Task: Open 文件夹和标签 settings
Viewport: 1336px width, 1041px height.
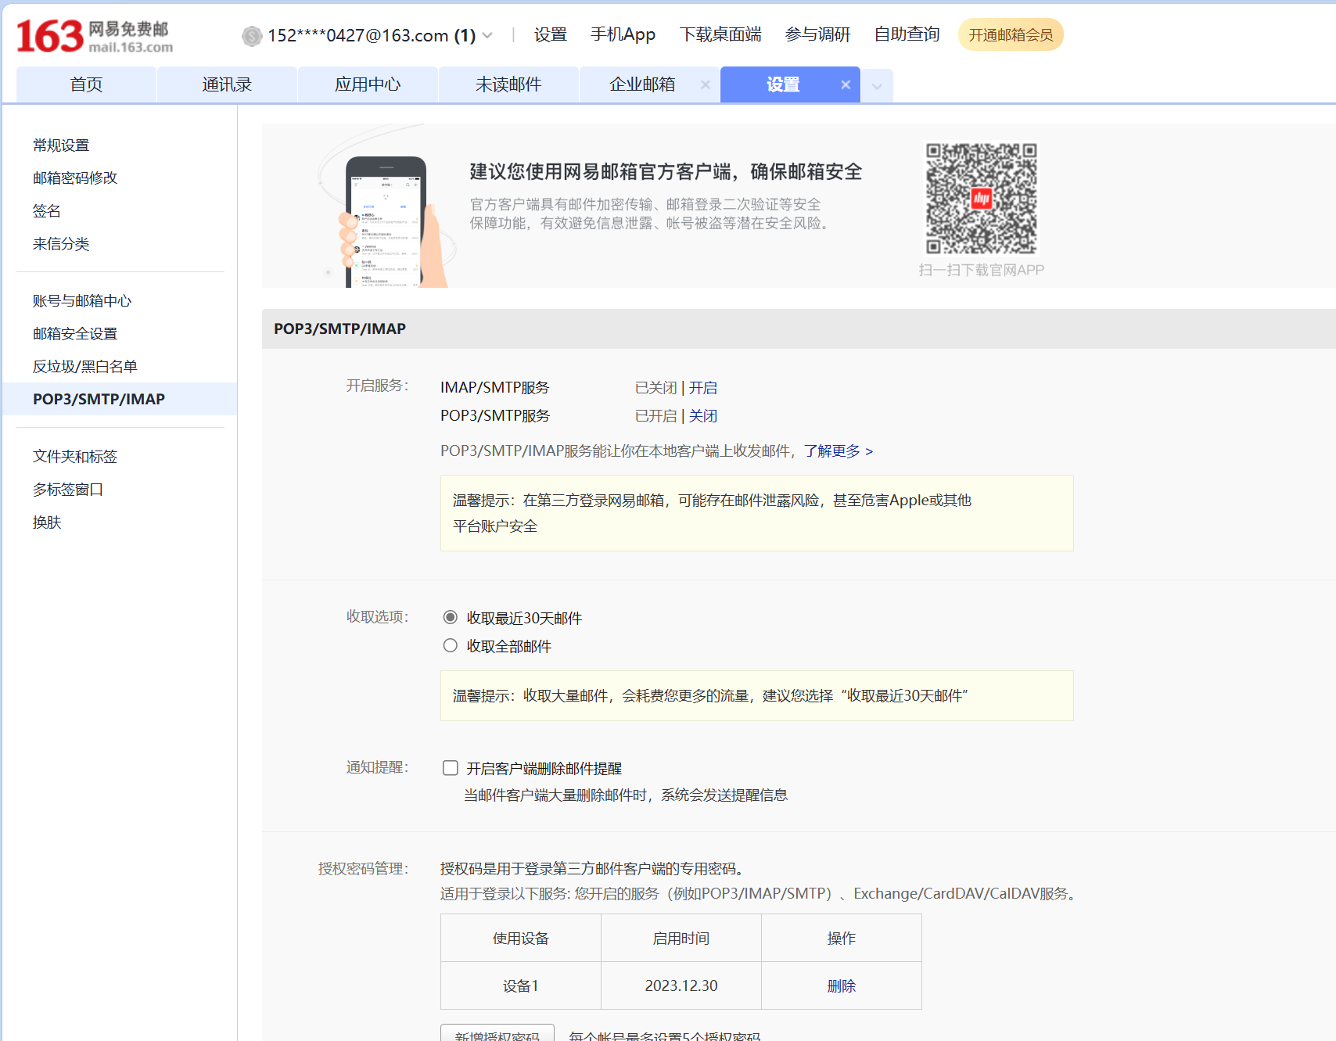Action: click(x=75, y=457)
